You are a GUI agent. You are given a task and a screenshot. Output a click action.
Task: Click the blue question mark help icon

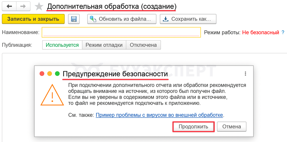[283, 32]
